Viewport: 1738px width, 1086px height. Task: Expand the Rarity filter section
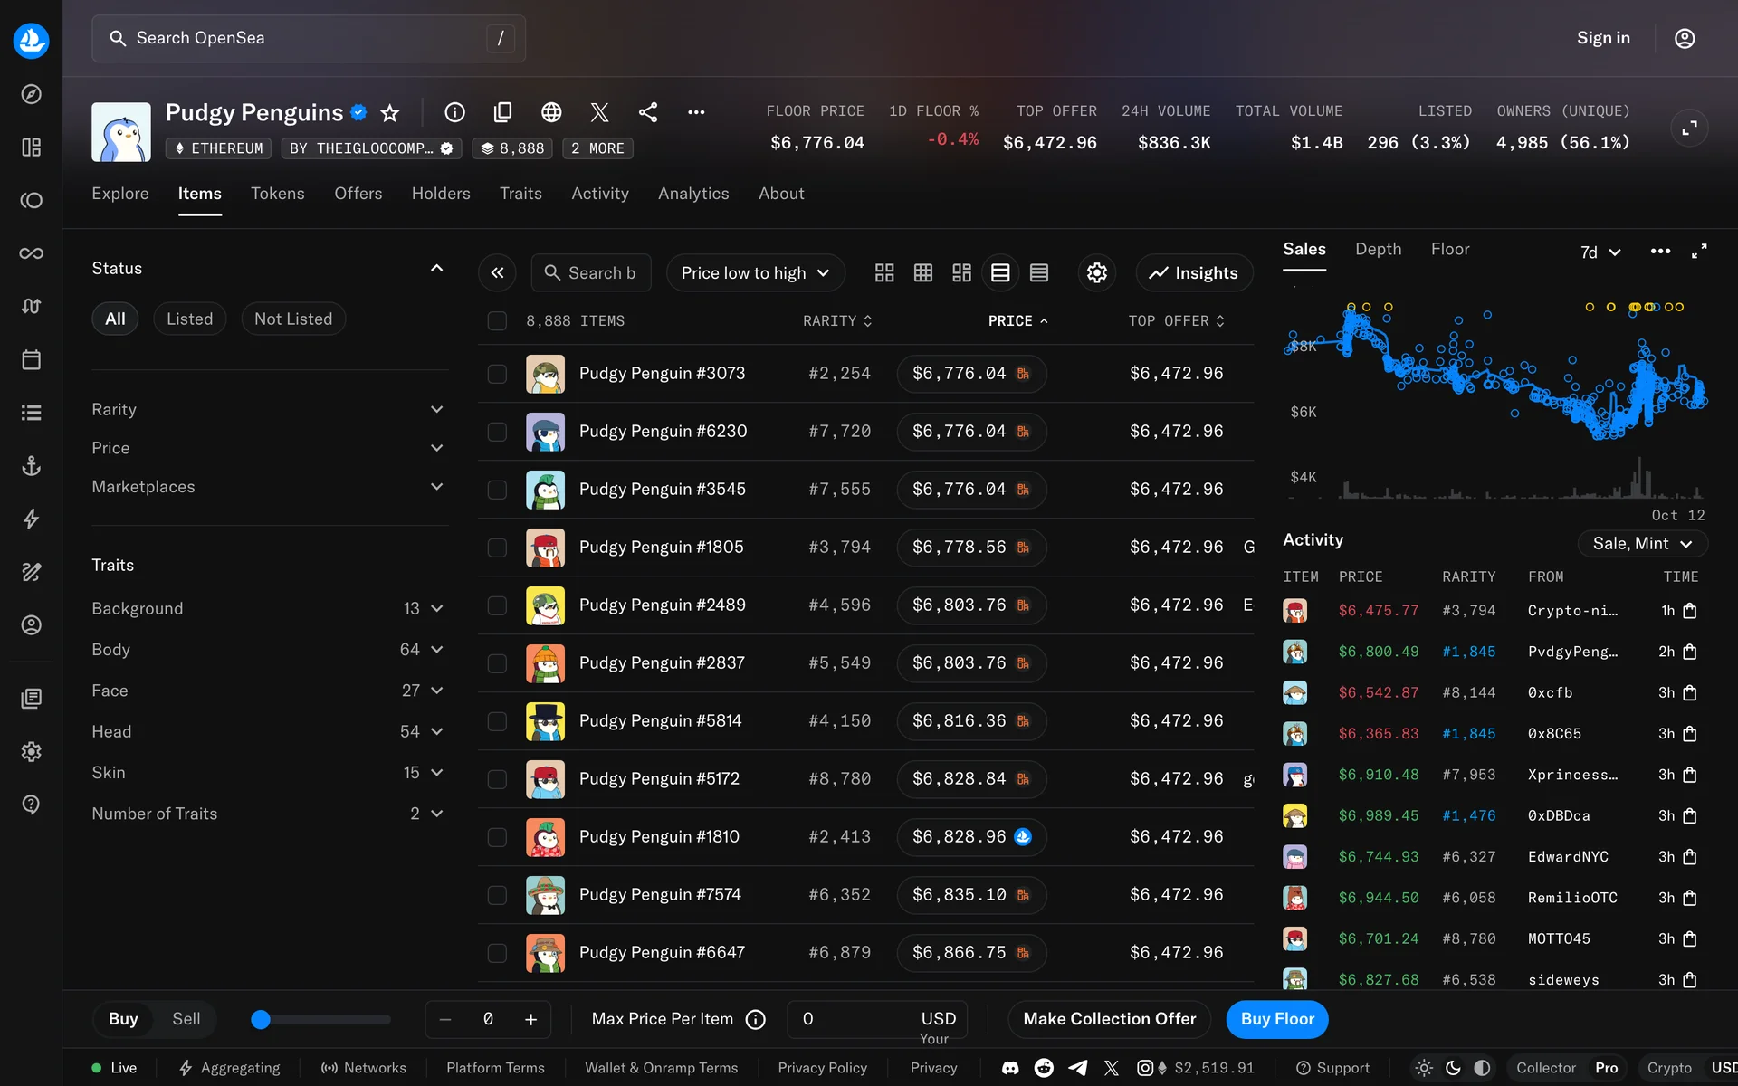coord(268,409)
